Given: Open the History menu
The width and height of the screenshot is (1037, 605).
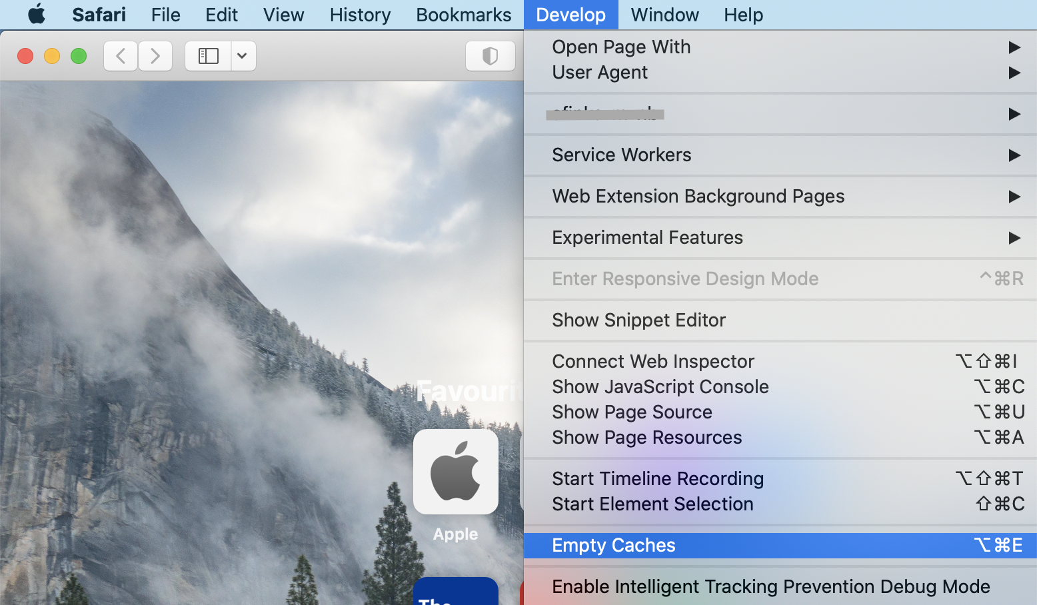Looking at the screenshot, I should [x=360, y=15].
